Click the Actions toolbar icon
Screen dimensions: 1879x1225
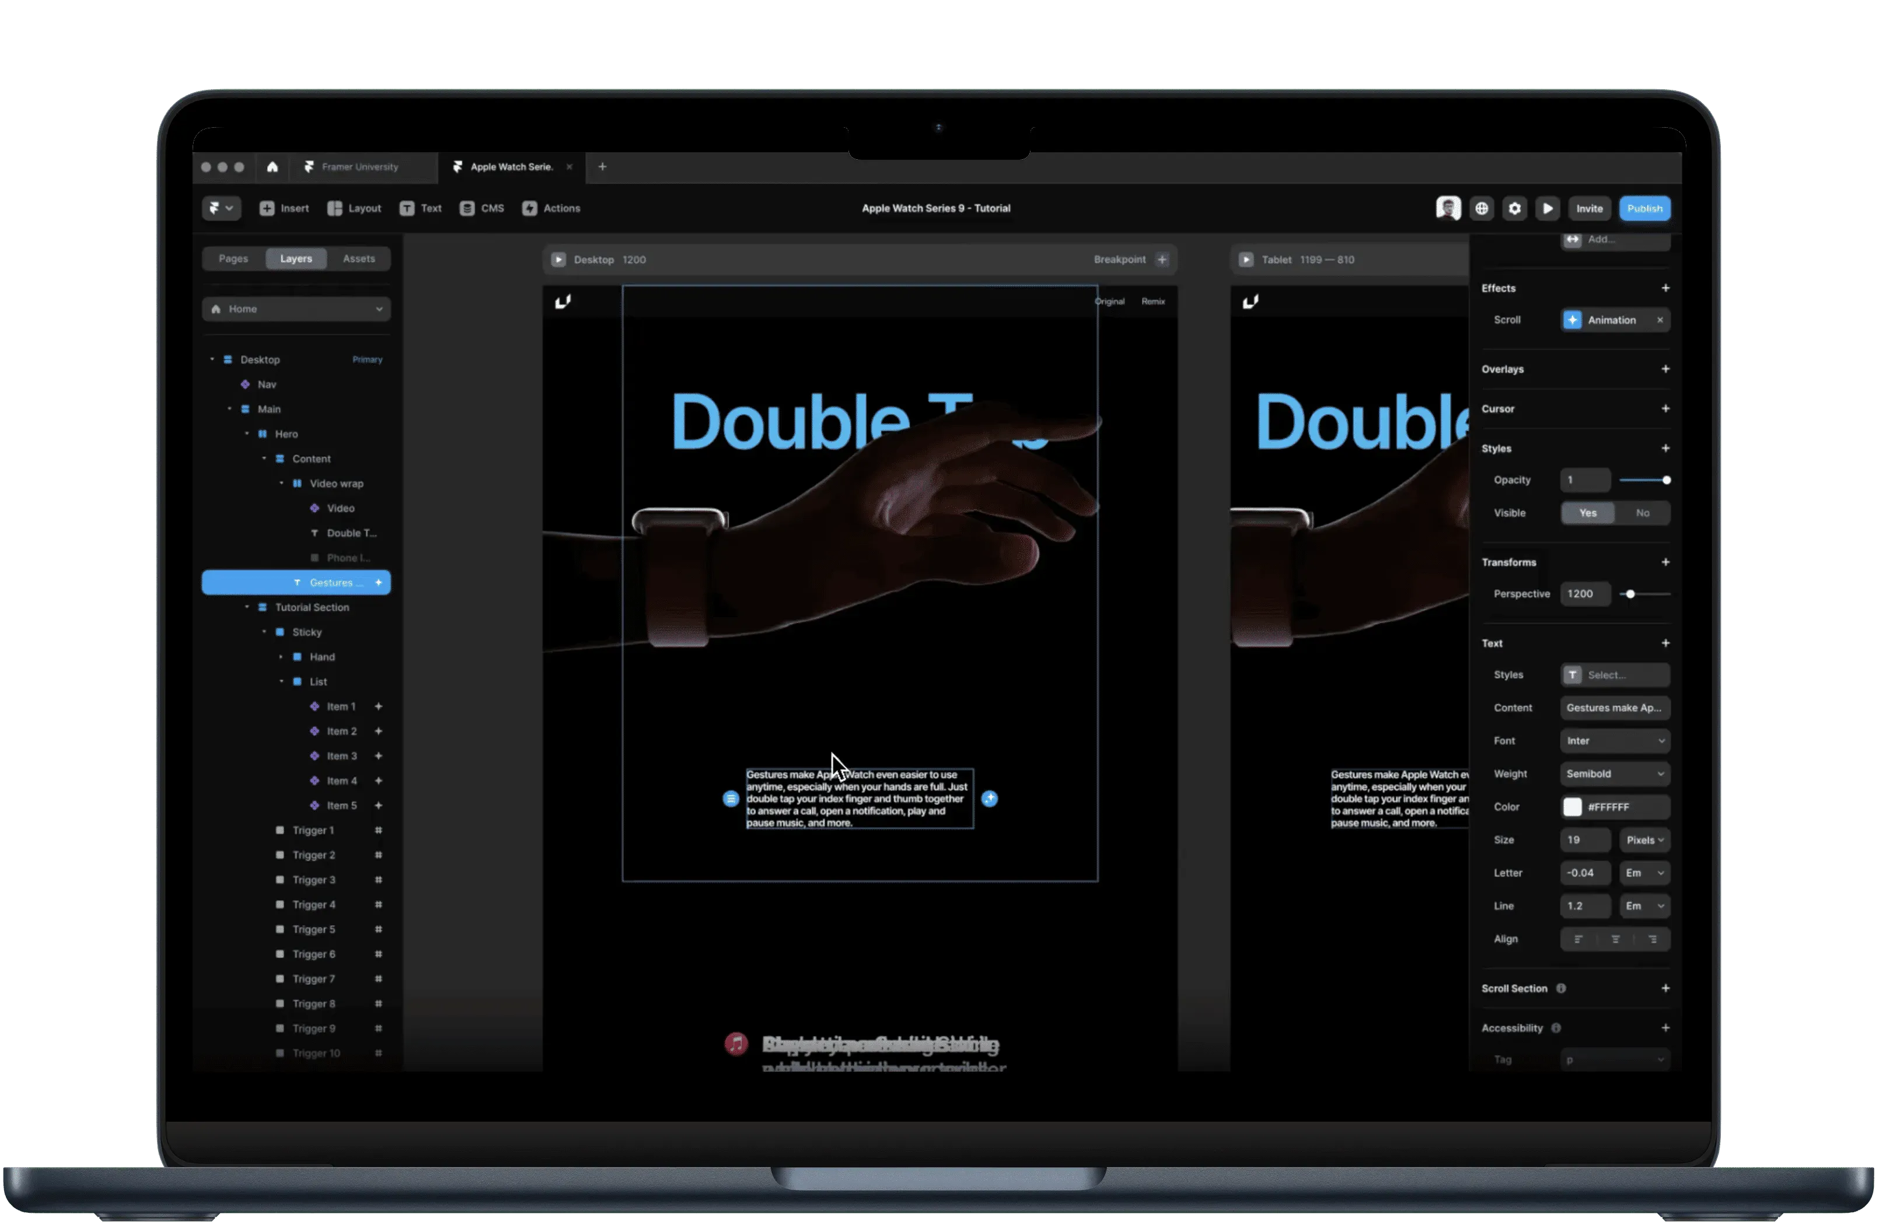(x=530, y=208)
